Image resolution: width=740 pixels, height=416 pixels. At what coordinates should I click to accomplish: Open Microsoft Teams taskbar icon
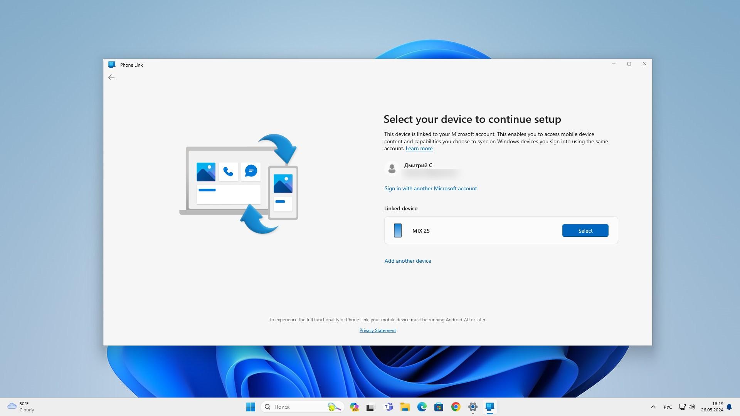coord(388,406)
